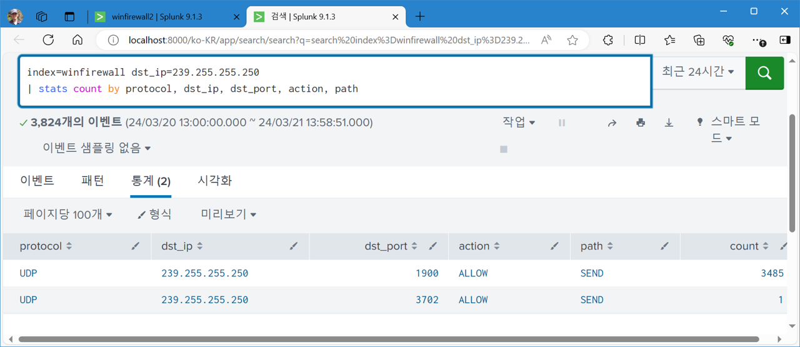Edit dst_ip column pencil icon
The image size is (800, 347).
294,246
